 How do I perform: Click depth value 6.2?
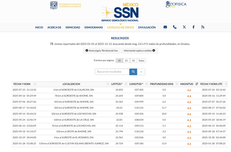pyautogui.click(x=164, y=102)
